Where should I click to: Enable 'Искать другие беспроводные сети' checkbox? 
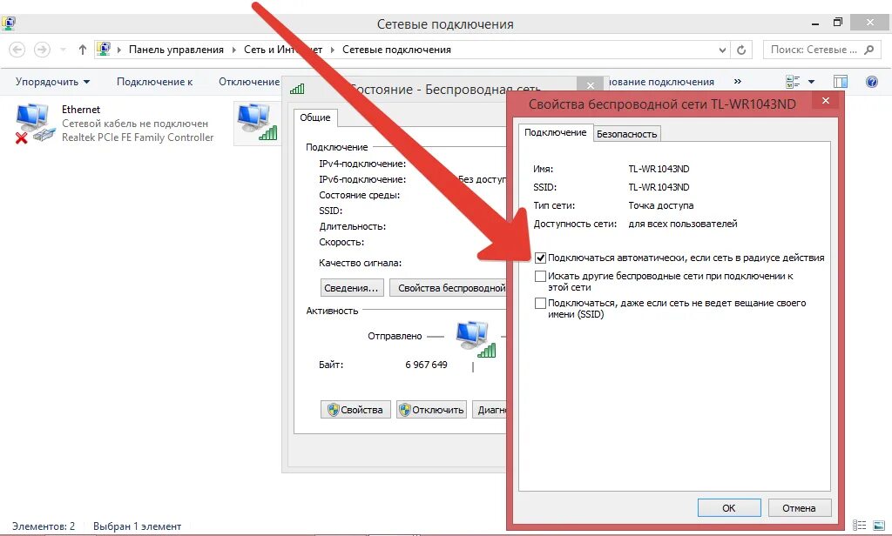[540, 276]
